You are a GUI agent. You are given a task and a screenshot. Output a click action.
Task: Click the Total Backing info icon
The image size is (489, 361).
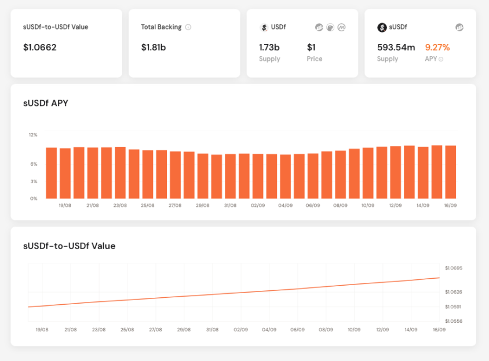188,27
